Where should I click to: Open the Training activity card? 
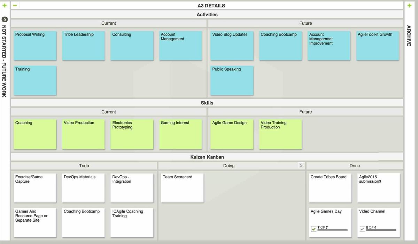pos(35,80)
